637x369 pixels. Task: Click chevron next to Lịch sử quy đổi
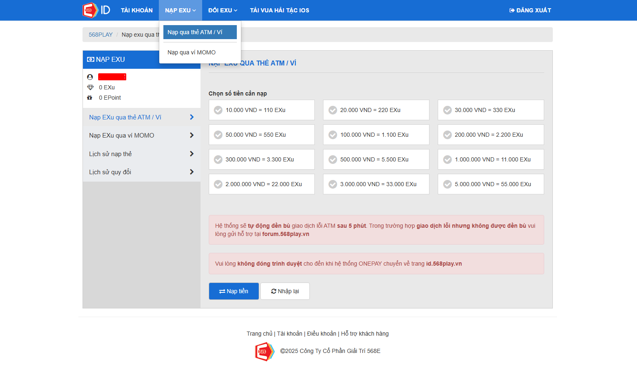[x=191, y=172]
